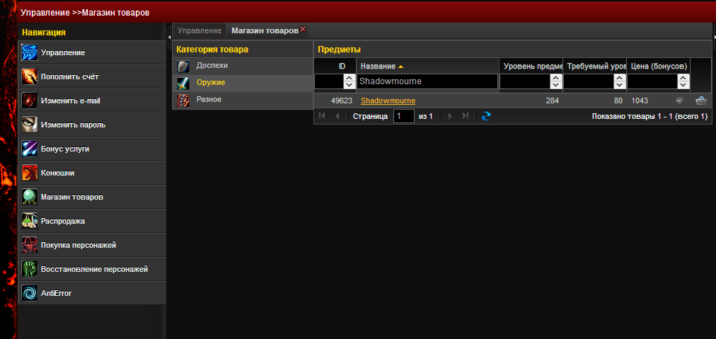Click the Распродажа potion icon
Viewport: 716px width, 339px height.
point(29,221)
